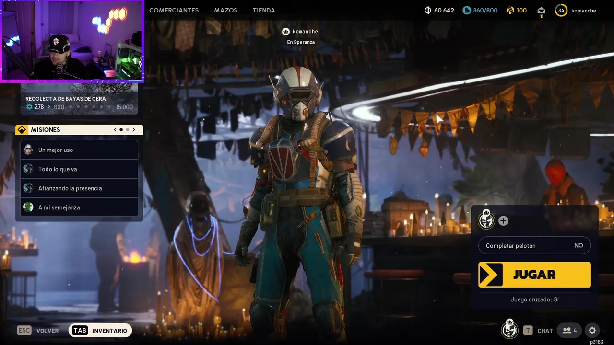
Task: Open komanche profile name in top bar
Action: 583,11
